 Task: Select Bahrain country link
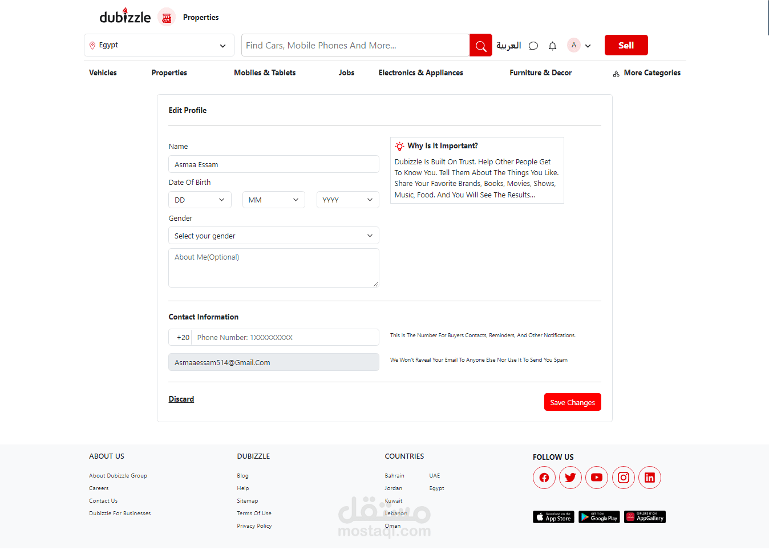pos(395,476)
